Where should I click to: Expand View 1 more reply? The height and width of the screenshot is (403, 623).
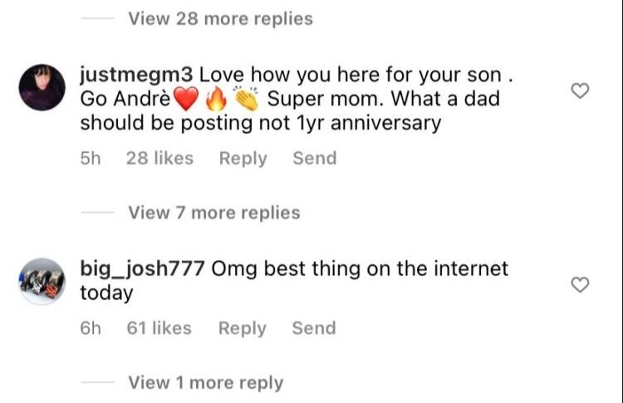point(205,383)
